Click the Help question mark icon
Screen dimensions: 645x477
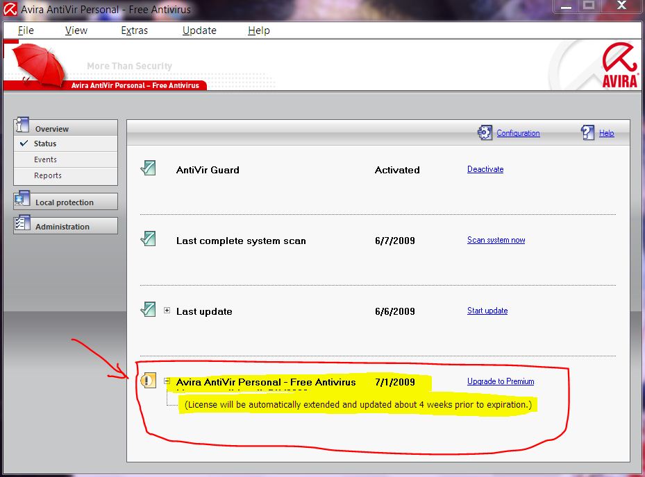[587, 132]
